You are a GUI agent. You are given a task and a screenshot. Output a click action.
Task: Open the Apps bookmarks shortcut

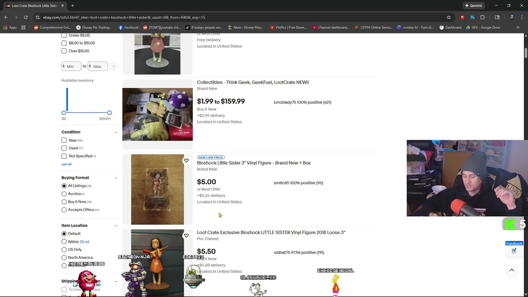pos(10,28)
